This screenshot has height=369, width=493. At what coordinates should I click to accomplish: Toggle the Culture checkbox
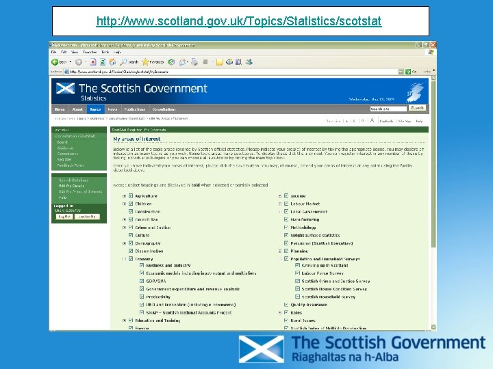(x=131, y=235)
